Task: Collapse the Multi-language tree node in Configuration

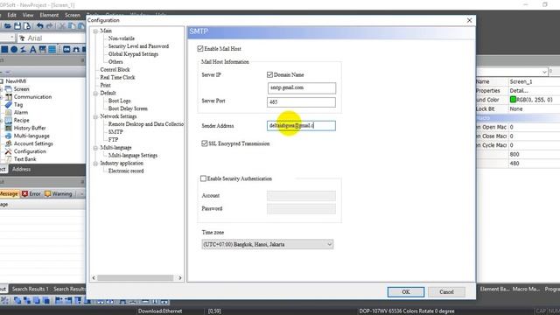Action: [x=95, y=148]
